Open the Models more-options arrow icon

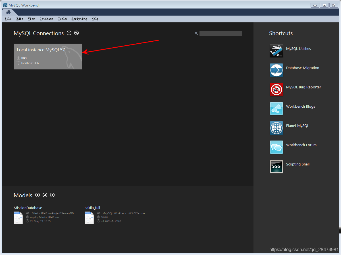(x=52, y=195)
